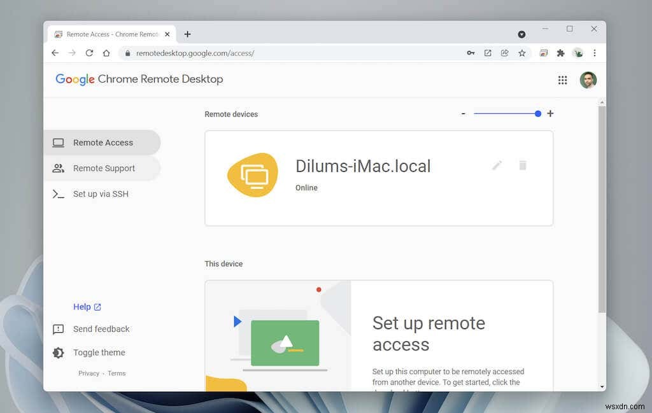
Task: Increase device card size with plus
Action: pyautogui.click(x=550, y=113)
